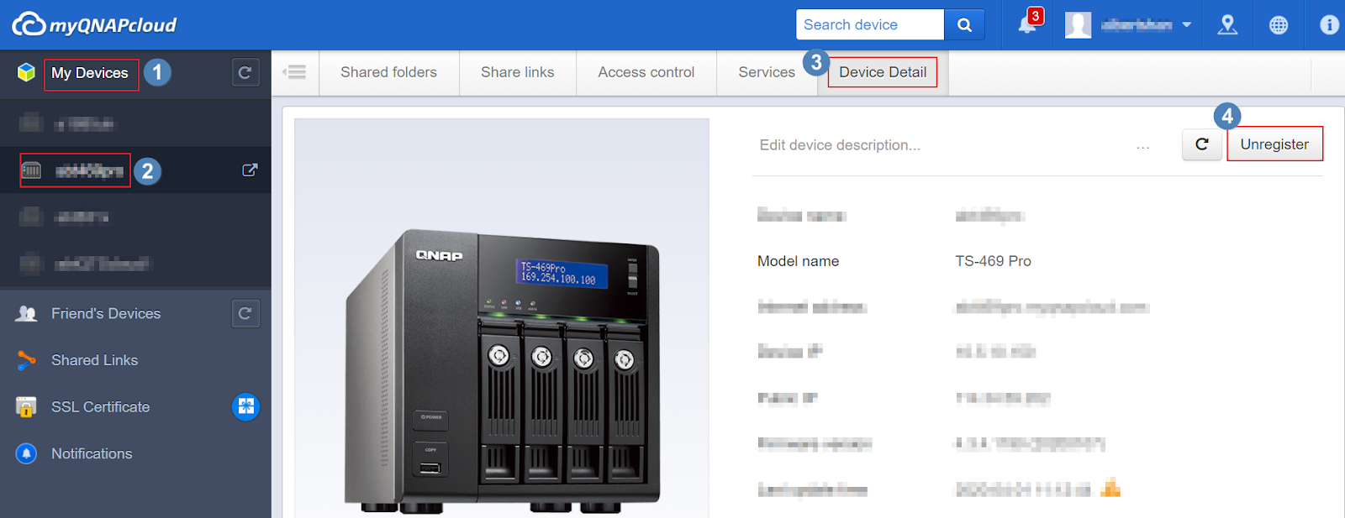1345x518 pixels.
Task: Switch to the Services tab
Action: (767, 72)
